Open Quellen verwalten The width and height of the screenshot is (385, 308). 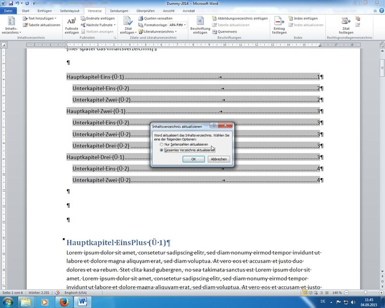(155, 18)
